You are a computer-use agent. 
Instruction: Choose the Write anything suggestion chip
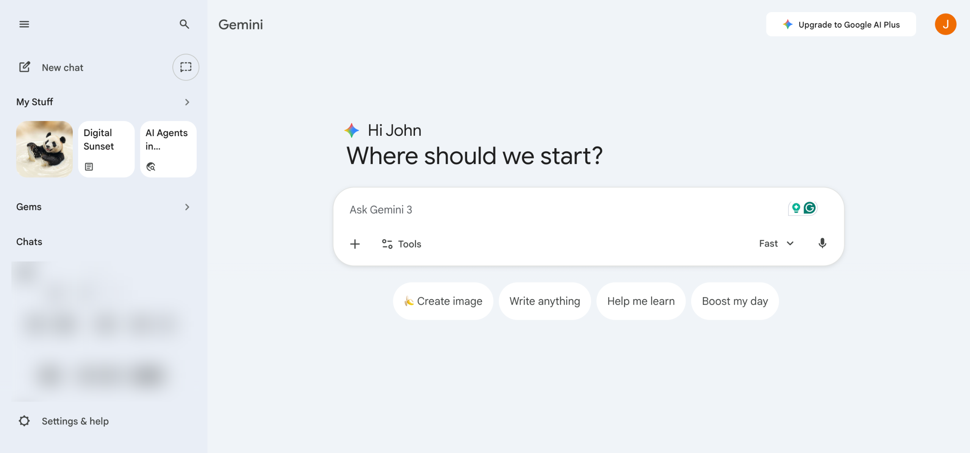click(544, 301)
